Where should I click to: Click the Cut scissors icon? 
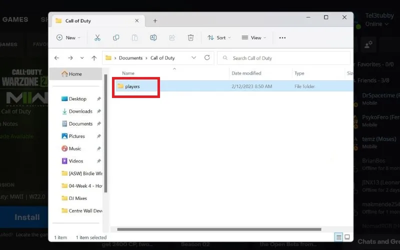(x=97, y=38)
